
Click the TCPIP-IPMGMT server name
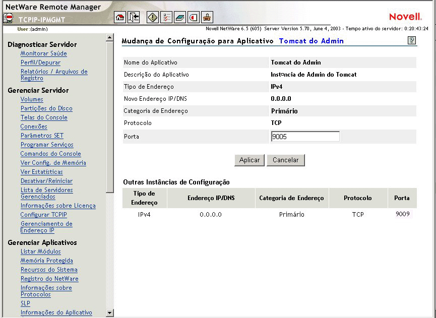[42, 20]
